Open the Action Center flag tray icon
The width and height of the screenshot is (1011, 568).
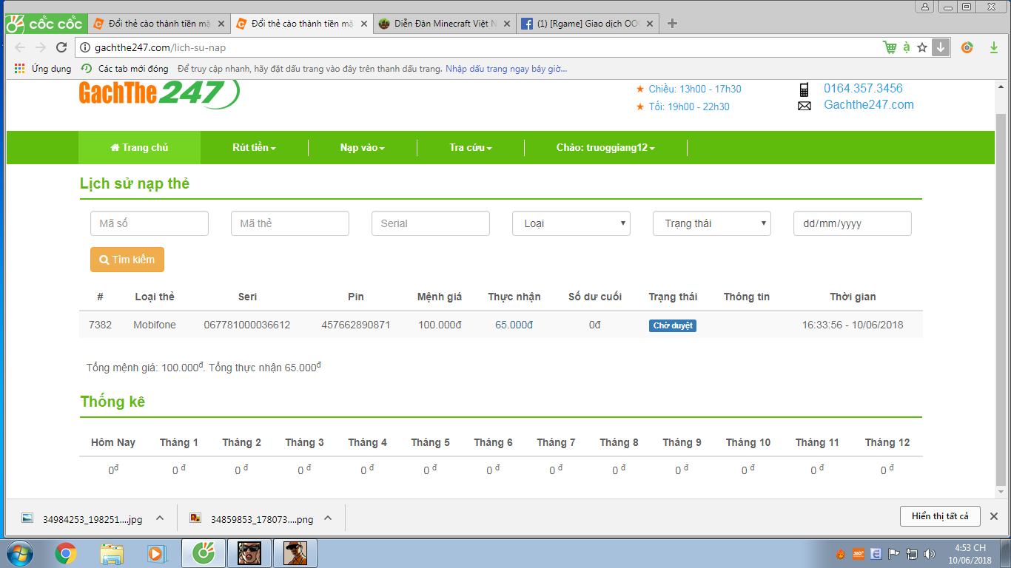click(x=894, y=553)
